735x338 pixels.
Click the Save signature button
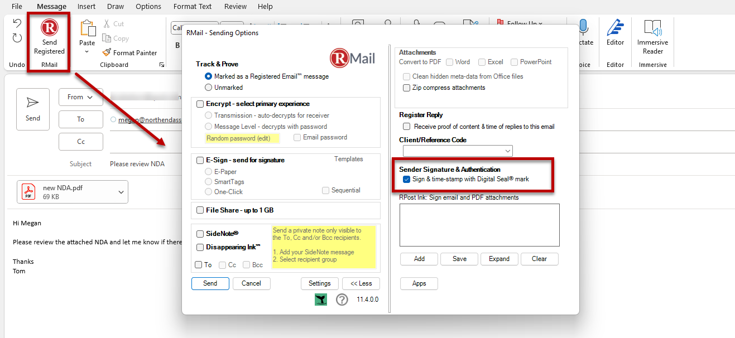459,259
